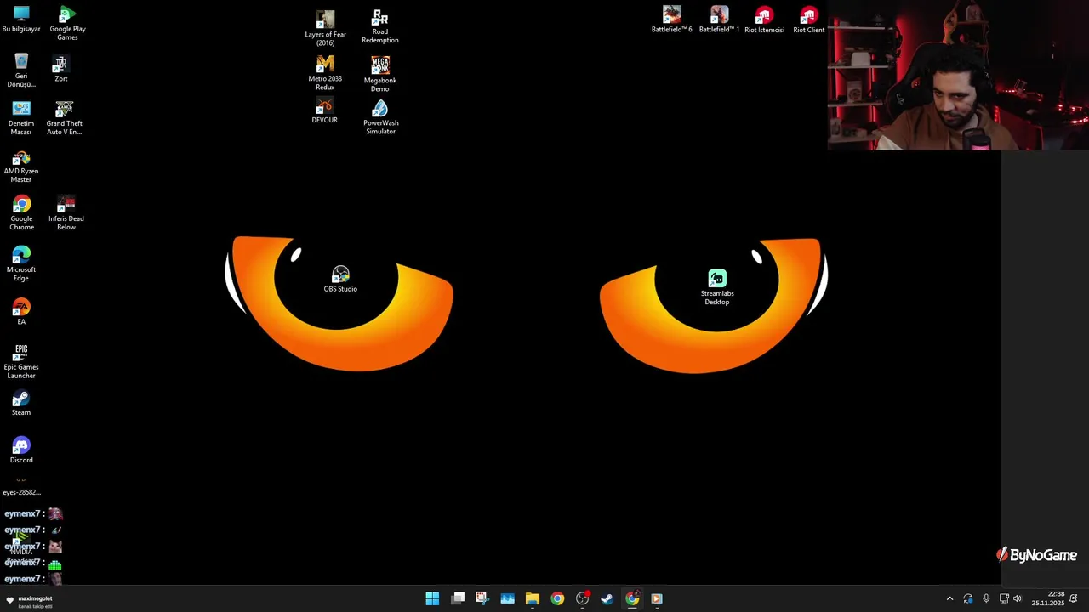
Task: Open Metro 2033 Redux shortcut
Action: coord(325,73)
